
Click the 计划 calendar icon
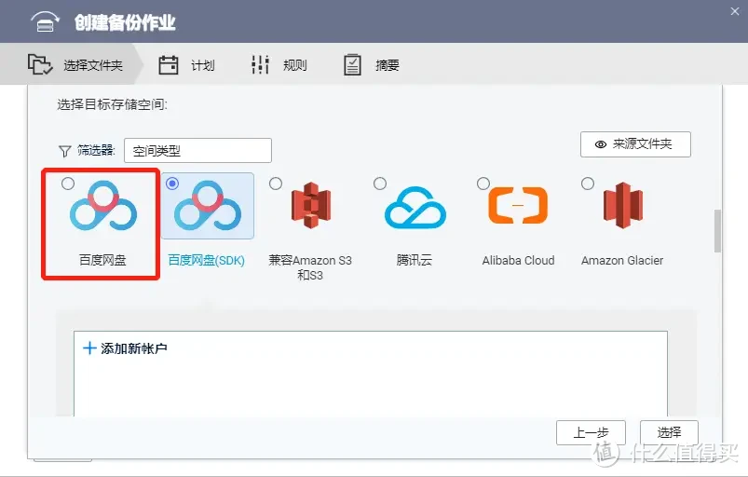pos(168,65)
